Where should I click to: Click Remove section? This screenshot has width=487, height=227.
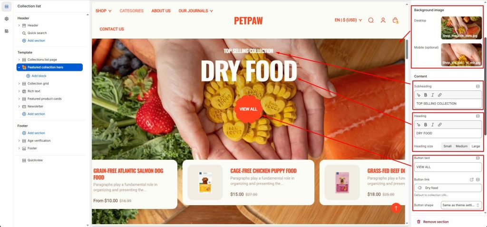coord(433,222)
